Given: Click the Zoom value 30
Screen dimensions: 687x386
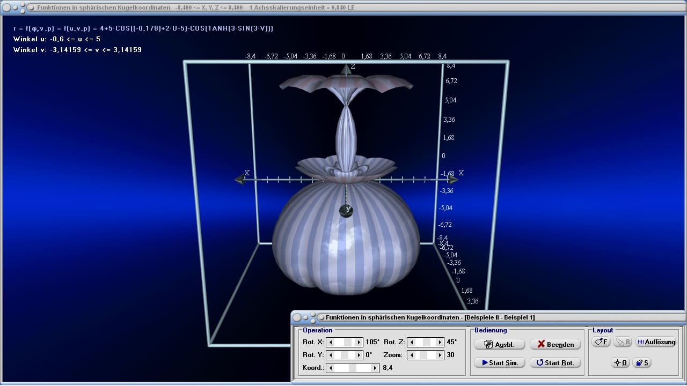Looking at the screenshot, I should (x=451, y=355).
